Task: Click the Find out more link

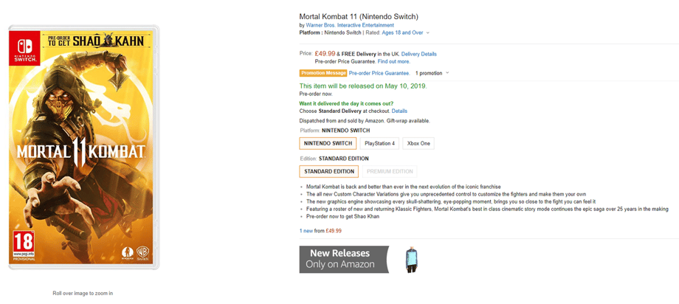Action: (393, 61)
